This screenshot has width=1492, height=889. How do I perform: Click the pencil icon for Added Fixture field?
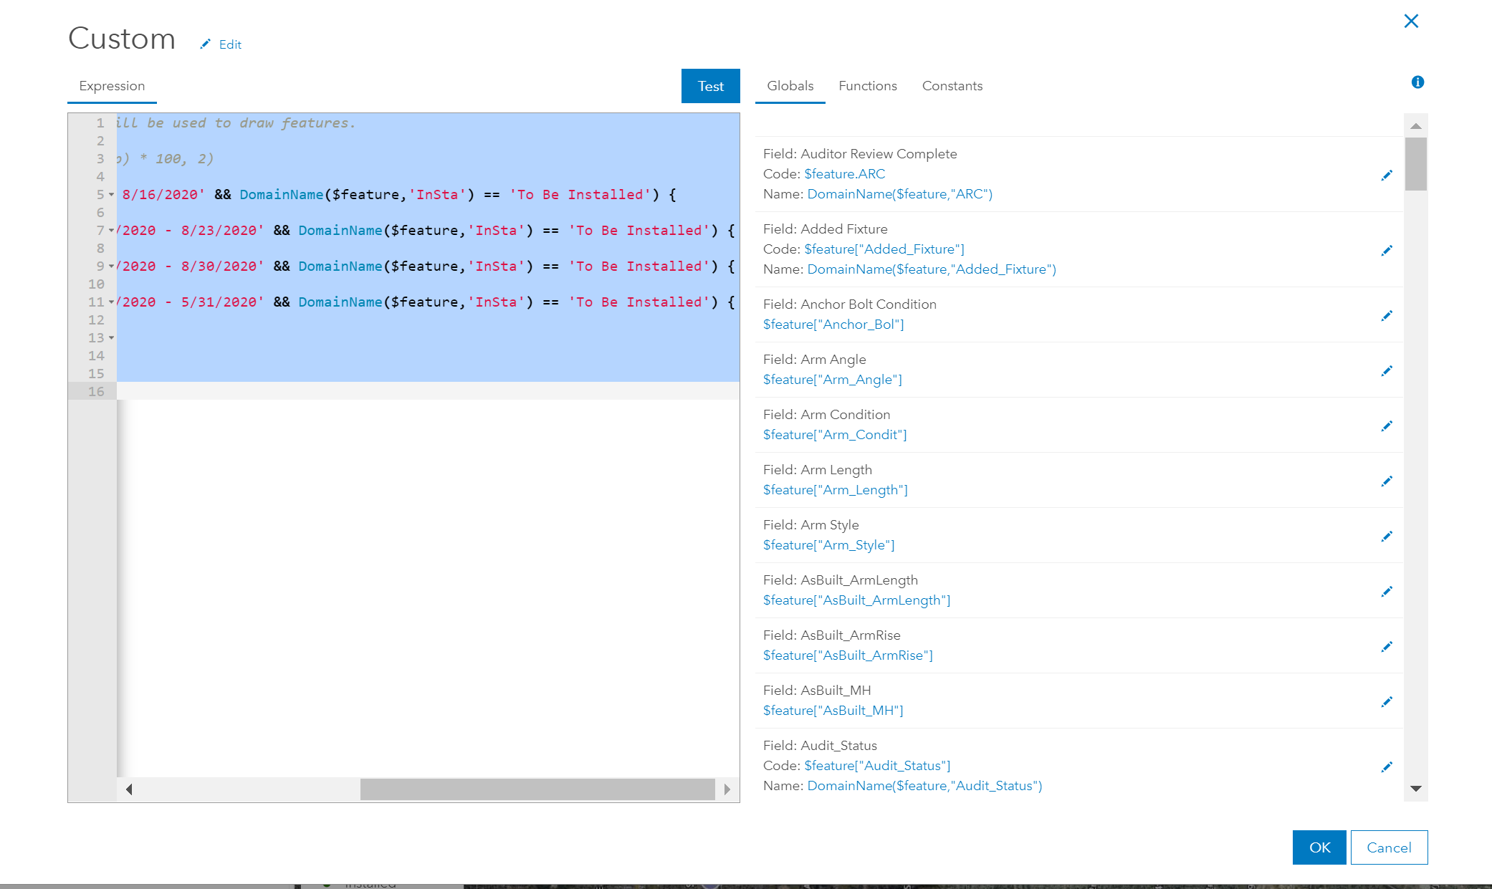tap(1387, 251)
